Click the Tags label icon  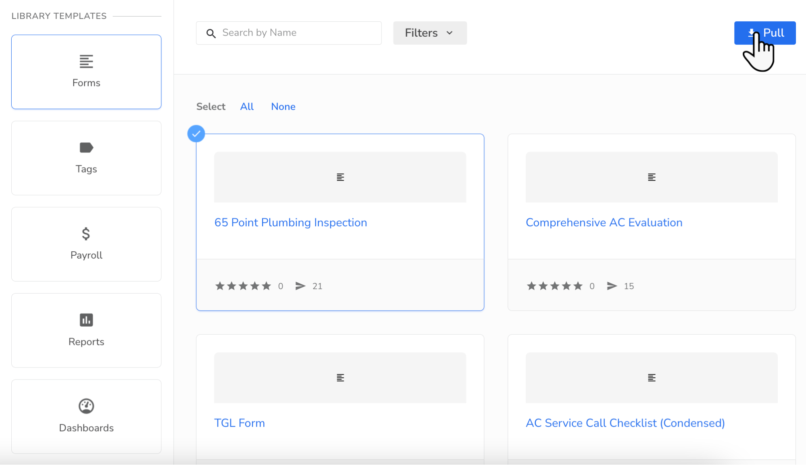pos(86,148)
